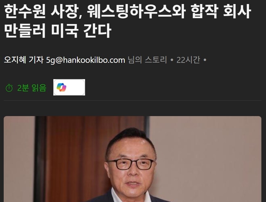Click the green stopwatch reading-time icon
Screen dimensions: 266x202
9,88
